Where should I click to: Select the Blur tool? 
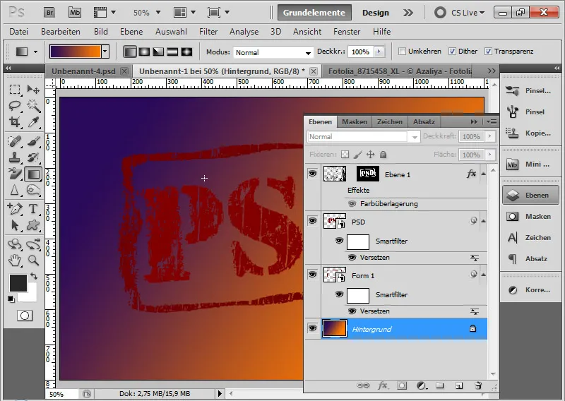click(14, 190)
